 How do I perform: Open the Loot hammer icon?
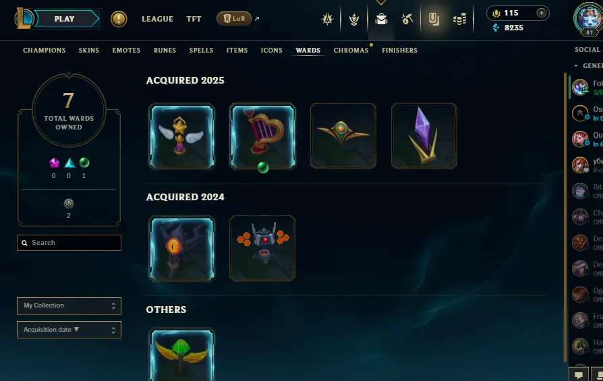tap(407, 19)
